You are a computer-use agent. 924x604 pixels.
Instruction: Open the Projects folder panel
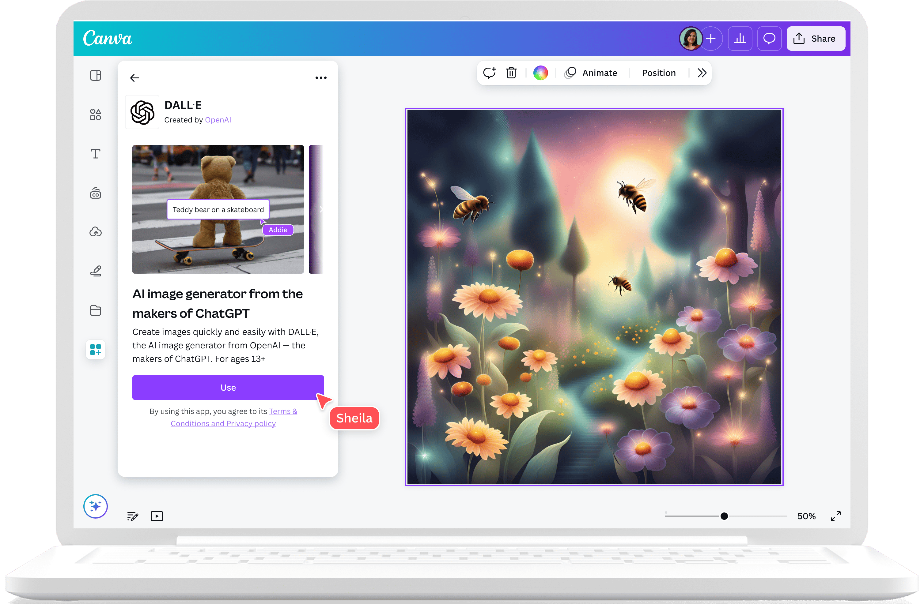point(95,310)
